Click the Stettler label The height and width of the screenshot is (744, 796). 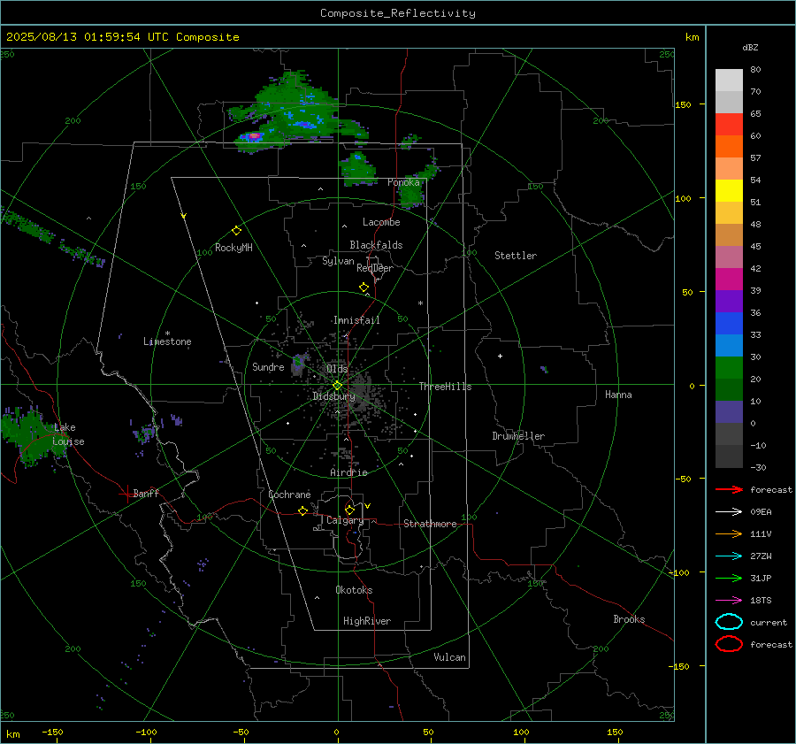pyautogui.click(x=516, y=256)
